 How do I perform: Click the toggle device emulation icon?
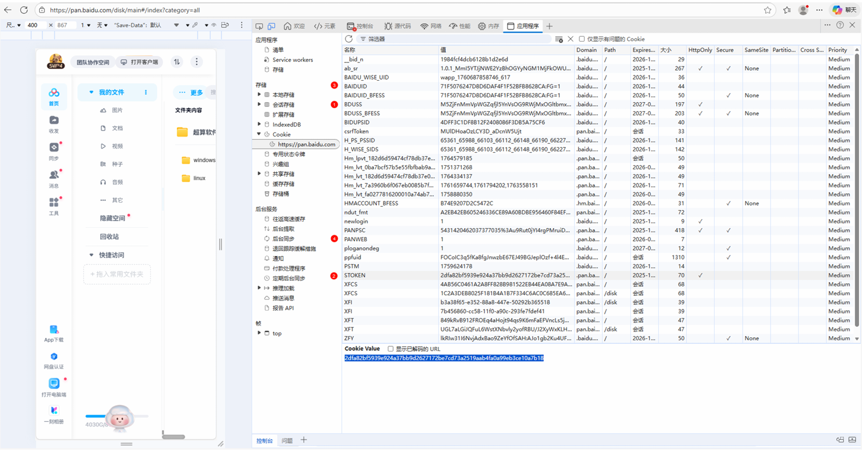tap(271, 26)
